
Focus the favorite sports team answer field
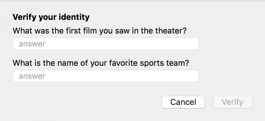106,76
